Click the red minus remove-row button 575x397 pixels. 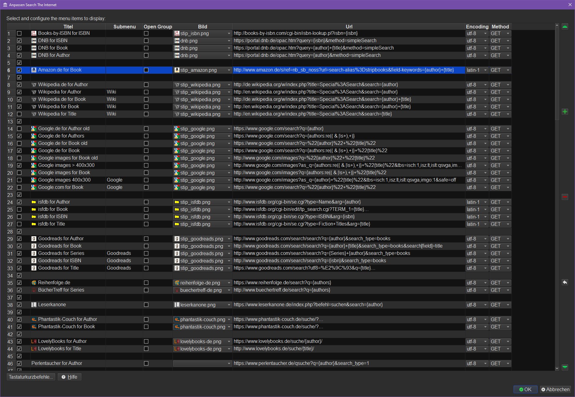(565, 197)
